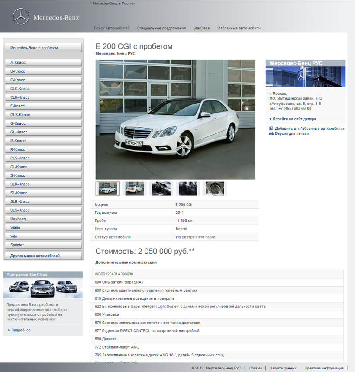Screen dimensions: 355x372
Task: Select CLK-Класс in the sidebar
Action: point(43,97)
